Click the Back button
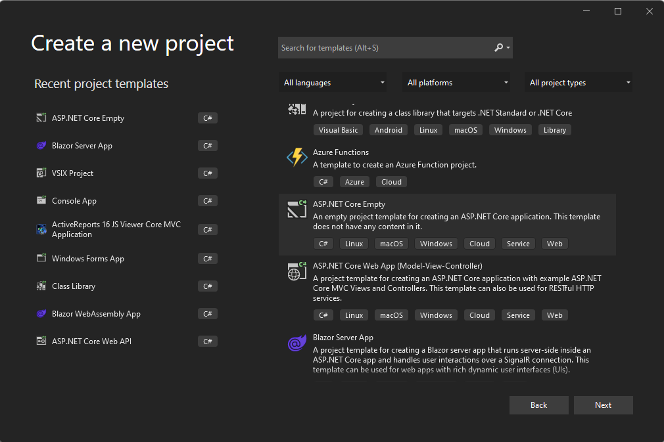 (538, 405)
